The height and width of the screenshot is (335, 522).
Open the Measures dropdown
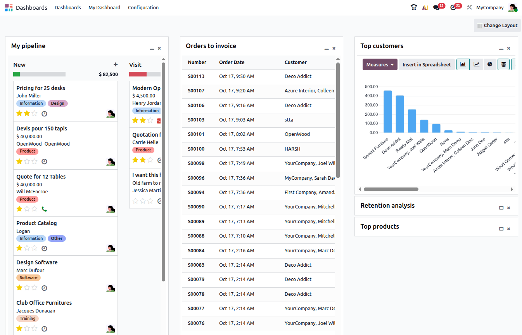tap(380, 64)
